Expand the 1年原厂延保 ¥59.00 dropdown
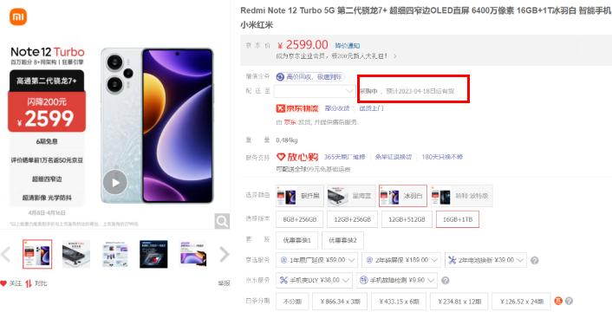This screenshot has height=312, width=612. click(x=317, y=260)
